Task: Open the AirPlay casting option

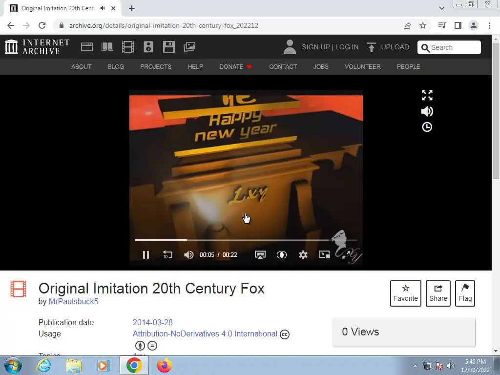Action: (x=260, y=255)
